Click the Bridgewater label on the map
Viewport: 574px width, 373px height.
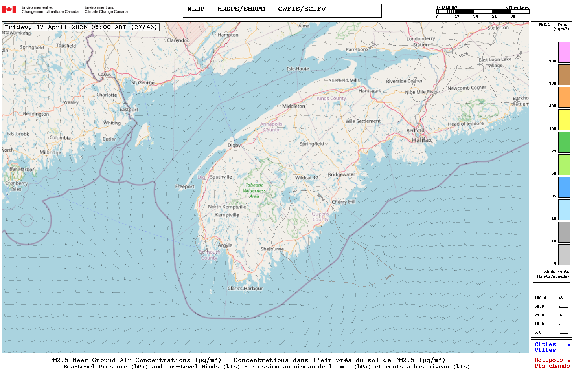[x=341, y=174]
